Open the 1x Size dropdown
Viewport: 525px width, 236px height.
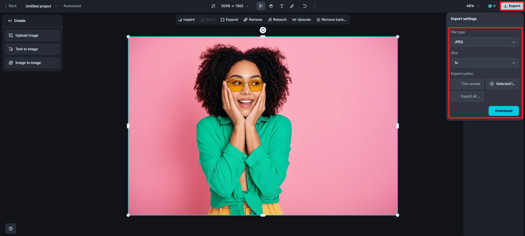(x=485, y=63)
